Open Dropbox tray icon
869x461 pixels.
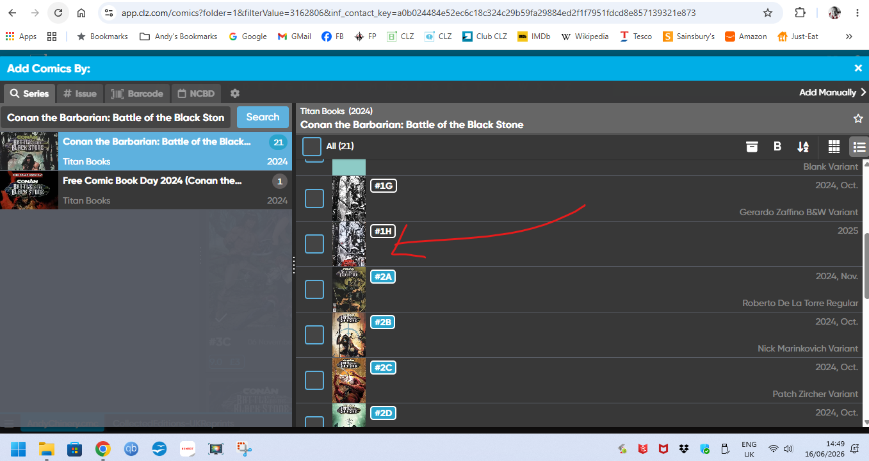(684, 449)
